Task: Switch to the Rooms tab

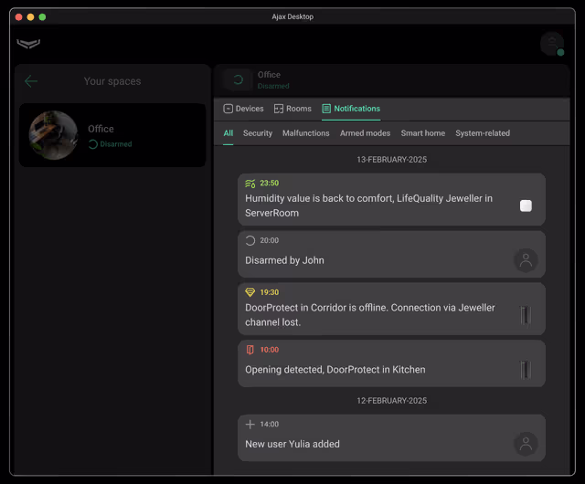Action: click(292, 109)
